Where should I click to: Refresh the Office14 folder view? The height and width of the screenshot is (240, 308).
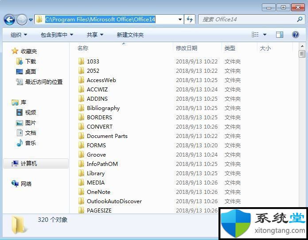[190, 19]
